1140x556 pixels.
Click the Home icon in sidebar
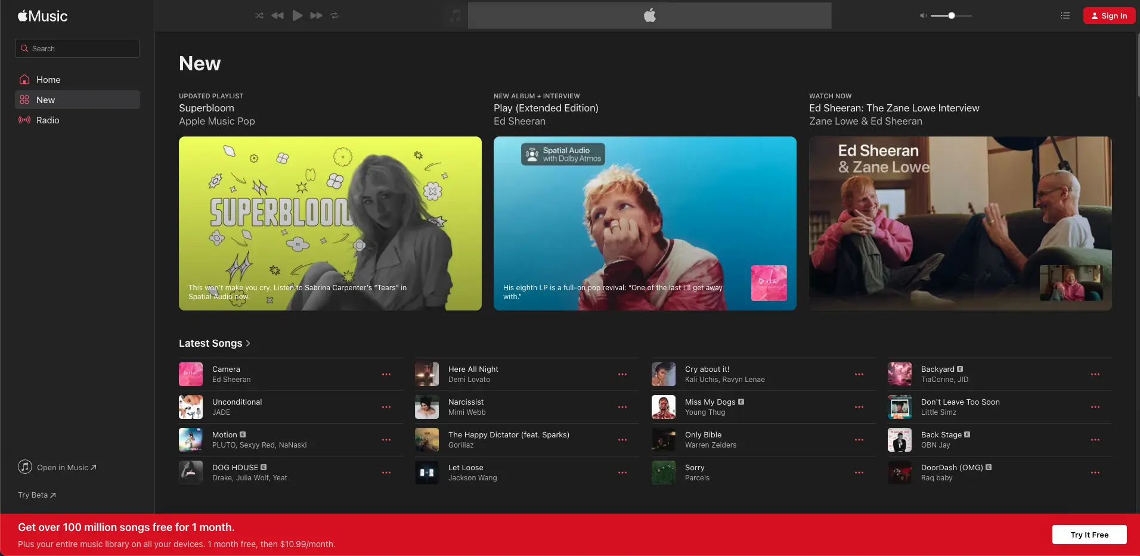click(x=24, y=80)
